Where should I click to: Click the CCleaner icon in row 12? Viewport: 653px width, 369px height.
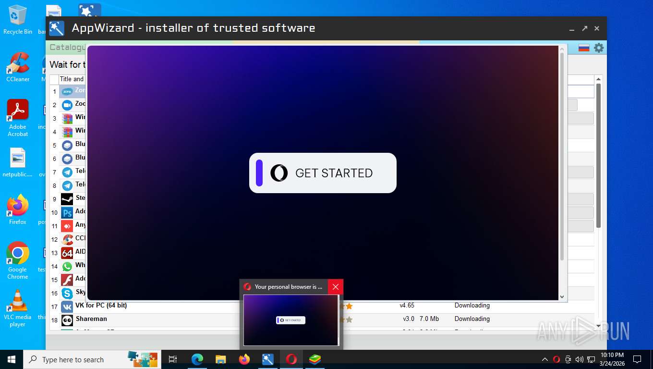67,239
